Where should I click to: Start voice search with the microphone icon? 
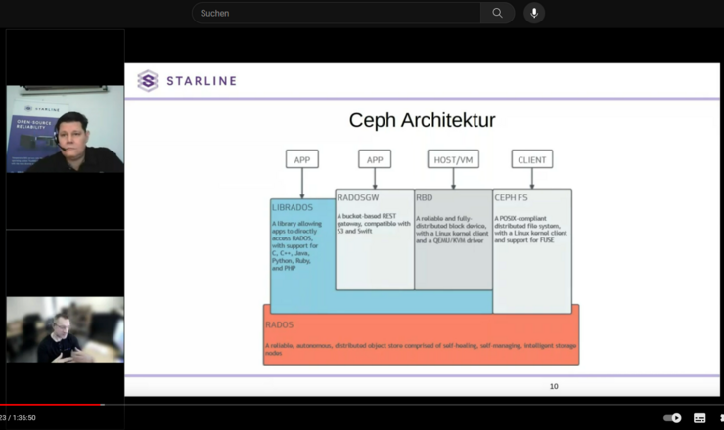[534, 13]
